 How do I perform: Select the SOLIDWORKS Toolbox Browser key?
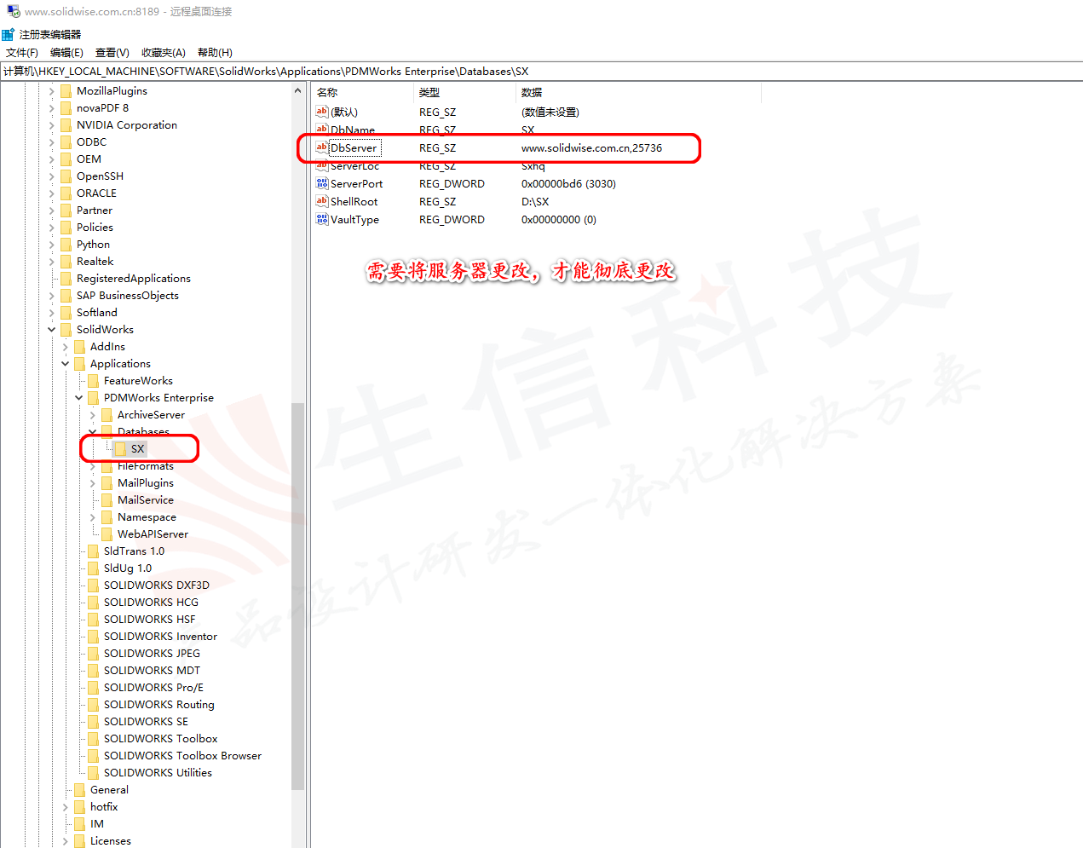point(182,756)
